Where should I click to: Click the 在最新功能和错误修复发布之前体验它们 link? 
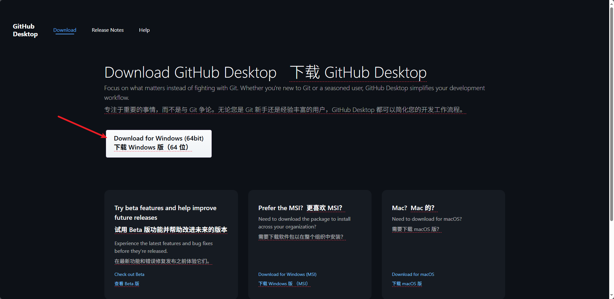point(163,261)
